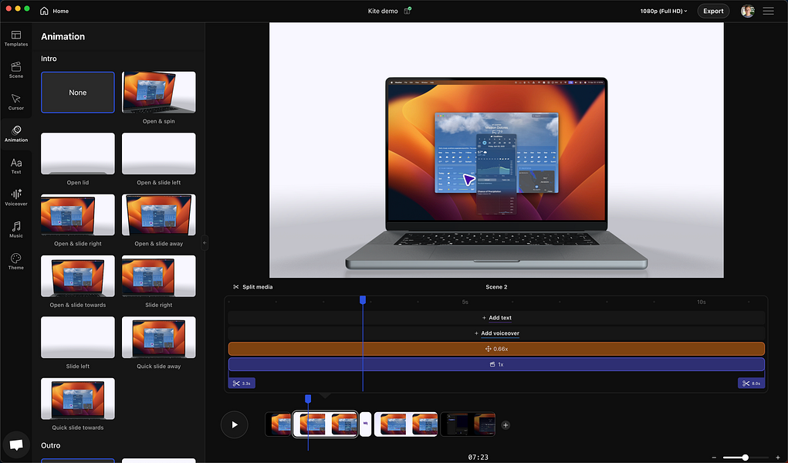Open the Music sidebar panel
The height and width of the screenshot is (463, 788).
[x=16, y=230]
